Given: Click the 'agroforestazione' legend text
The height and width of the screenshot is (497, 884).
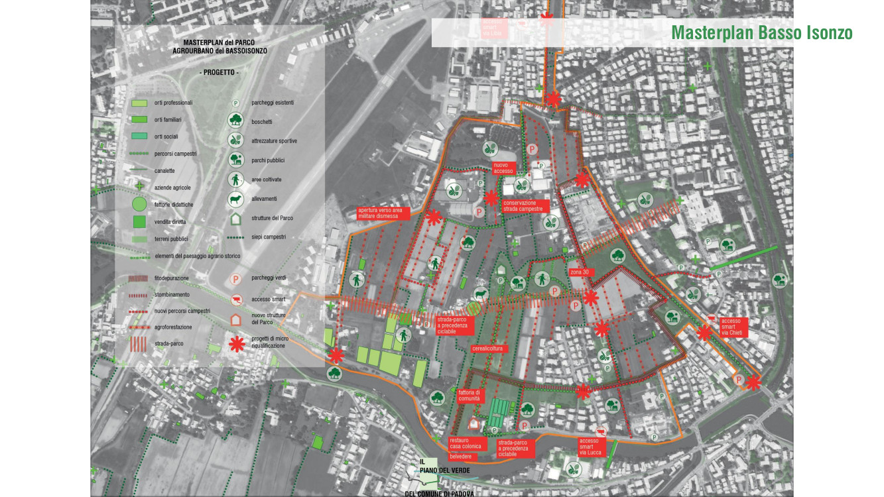Looking at the screenshot, I should (x=173, y=327).
